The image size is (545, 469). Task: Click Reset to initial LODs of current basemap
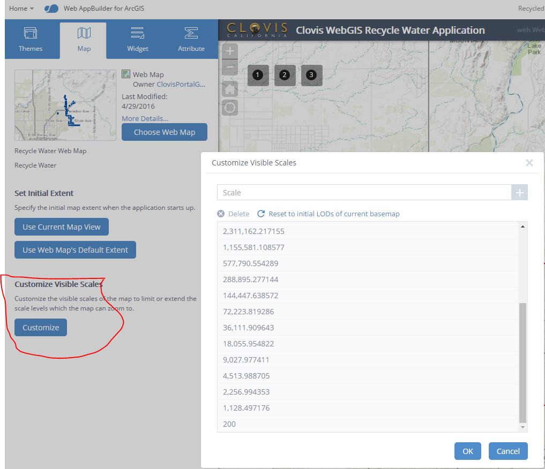click(x=329, y=214)
